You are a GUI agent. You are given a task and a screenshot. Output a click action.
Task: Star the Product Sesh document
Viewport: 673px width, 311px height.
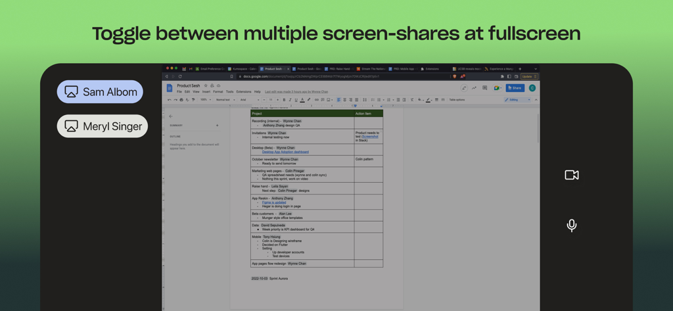pos(206,85)
